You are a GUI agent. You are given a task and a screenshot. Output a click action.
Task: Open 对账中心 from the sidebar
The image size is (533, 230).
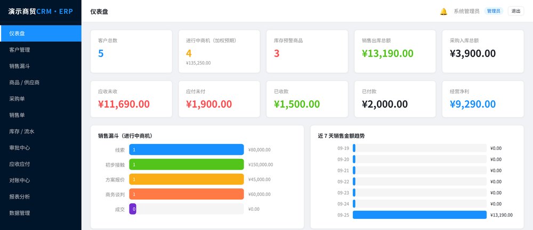coord(41,180)
